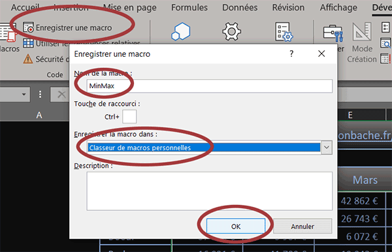
Task: Switch to Données tab
Action: click(x=240, y=7)
